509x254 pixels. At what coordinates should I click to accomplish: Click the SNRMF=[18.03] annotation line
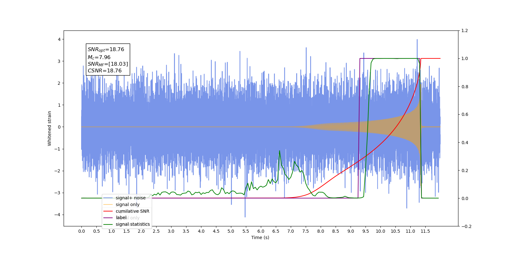pyautogui.click(x=108, y=64)
